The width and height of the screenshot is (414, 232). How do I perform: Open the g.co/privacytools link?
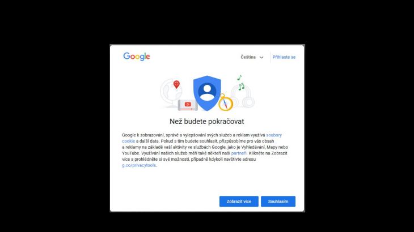[x=139, y=165]
